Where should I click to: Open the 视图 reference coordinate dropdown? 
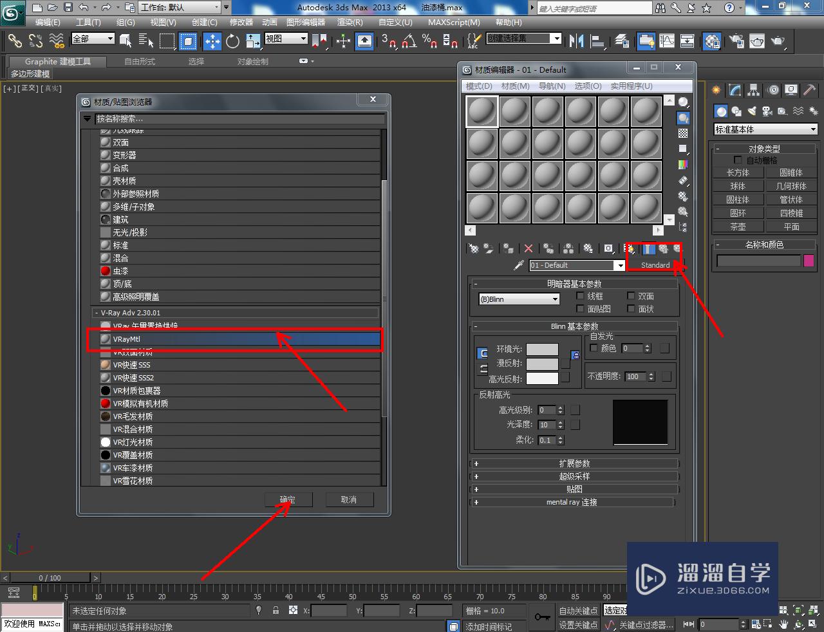(286, 39)
